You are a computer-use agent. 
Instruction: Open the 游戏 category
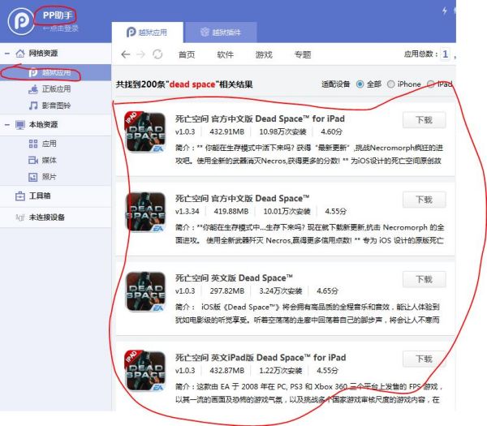[264, 54]
